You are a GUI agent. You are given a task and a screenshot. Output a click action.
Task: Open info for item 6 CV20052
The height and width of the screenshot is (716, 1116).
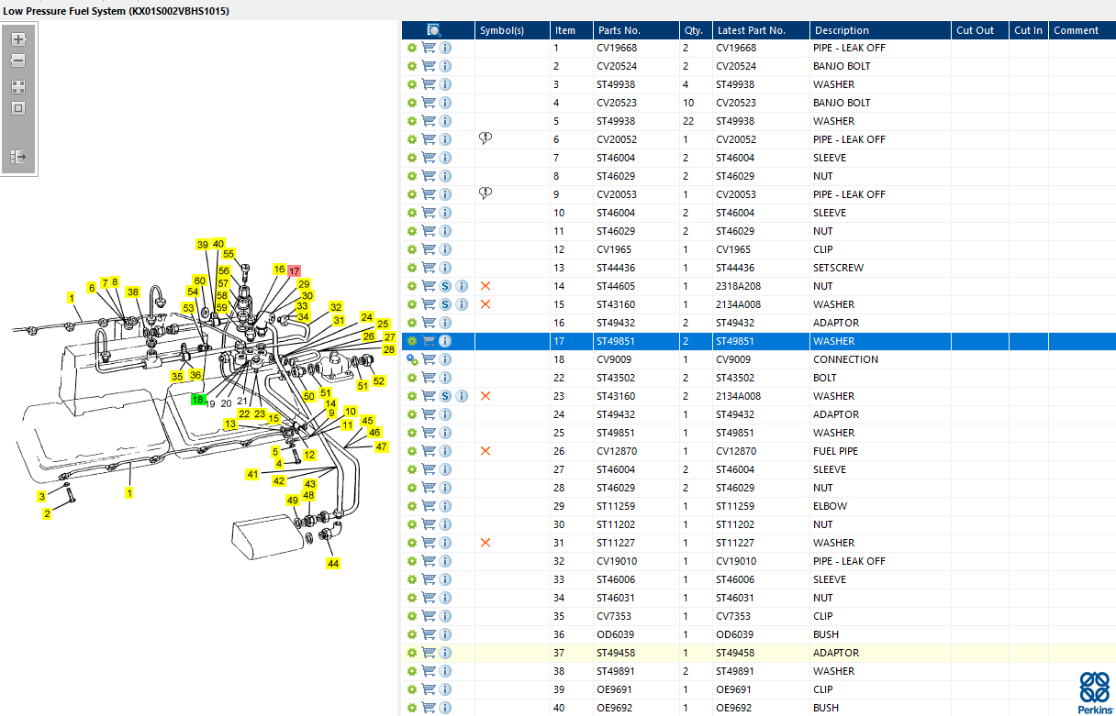click(445, 139)
